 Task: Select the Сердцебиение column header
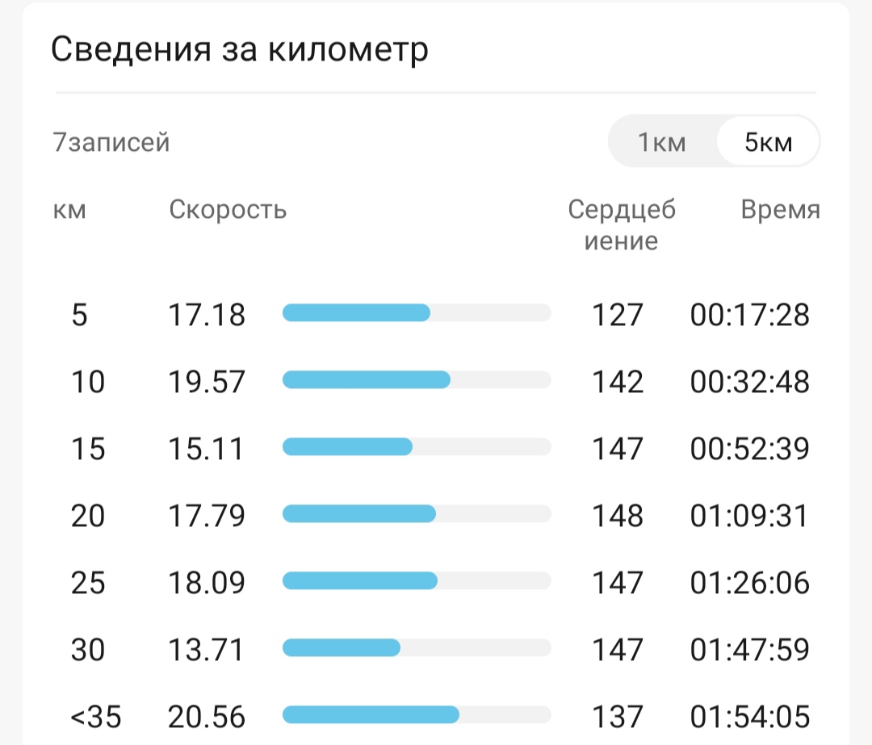pos(622,225)
